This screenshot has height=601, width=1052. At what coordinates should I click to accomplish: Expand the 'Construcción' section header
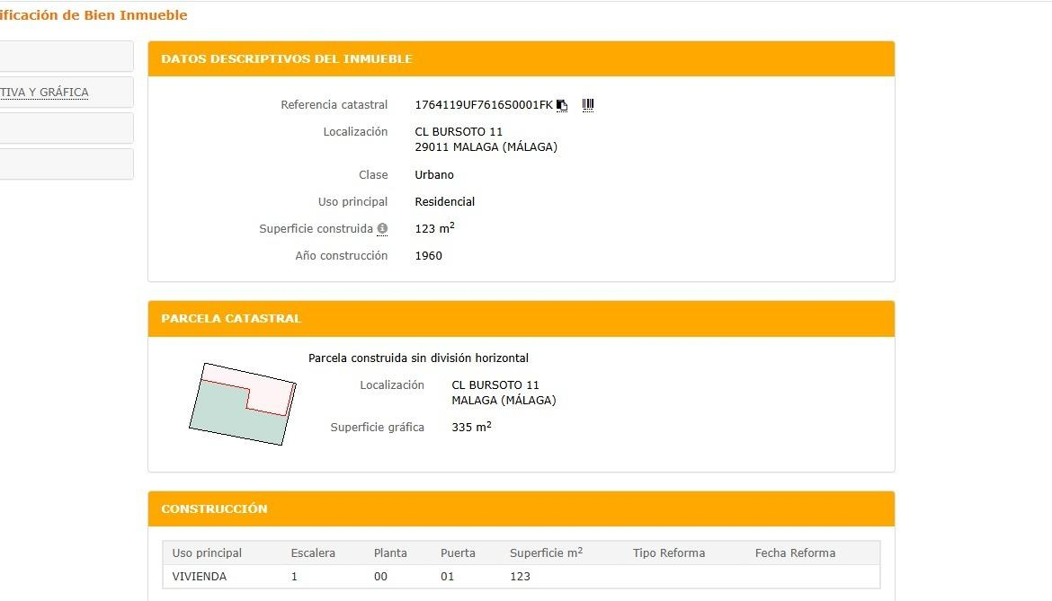click(521, 509)
